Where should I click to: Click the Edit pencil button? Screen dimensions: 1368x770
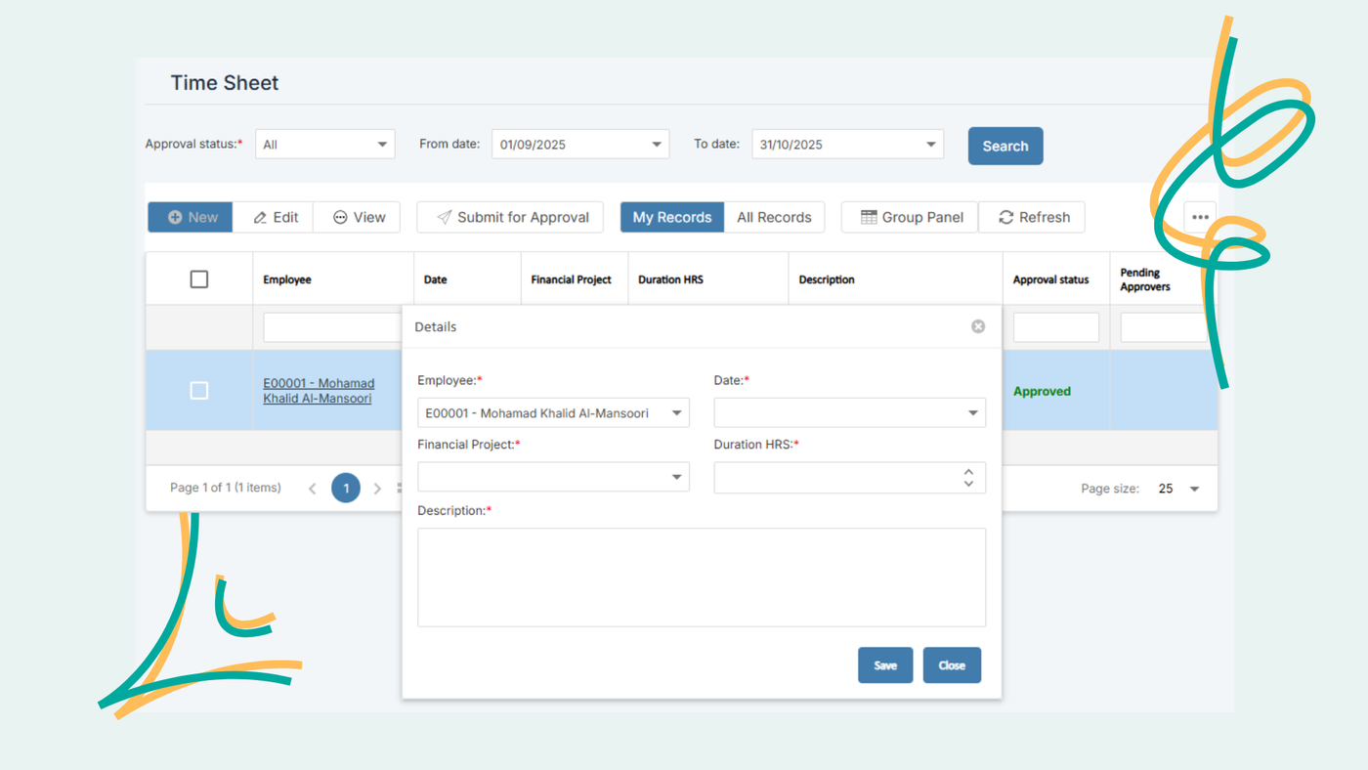click(x=275, y=217)
